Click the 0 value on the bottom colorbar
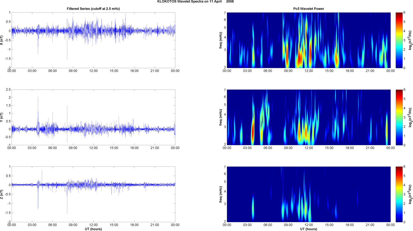This screenshot has height=231, width=413. coord(404,222)
